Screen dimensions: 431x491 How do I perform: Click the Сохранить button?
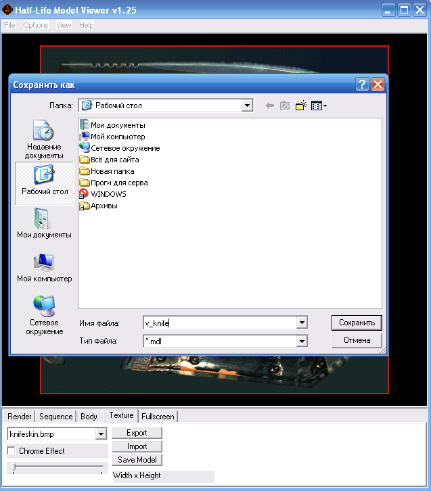357,323
